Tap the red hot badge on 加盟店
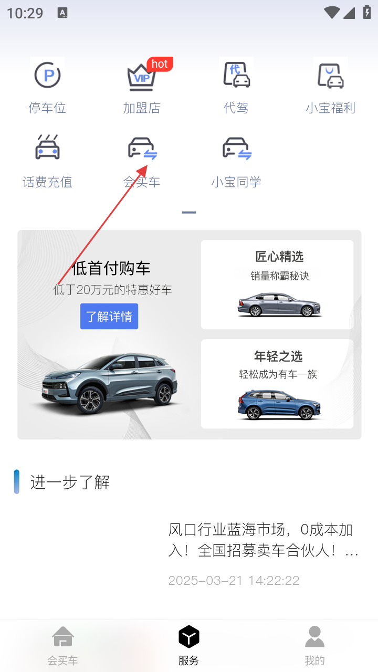Screen dimensions: 378x672 (x=160, y=64)
